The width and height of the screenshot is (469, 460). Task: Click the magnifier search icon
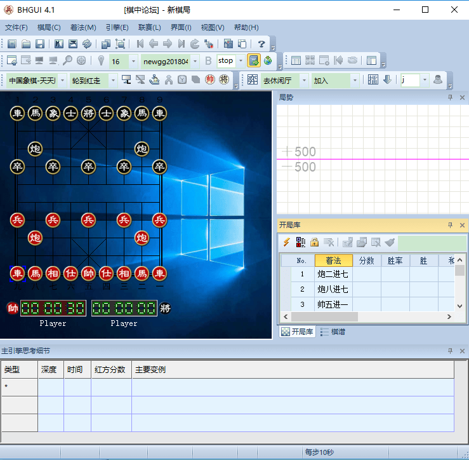(x=67, y=61)
